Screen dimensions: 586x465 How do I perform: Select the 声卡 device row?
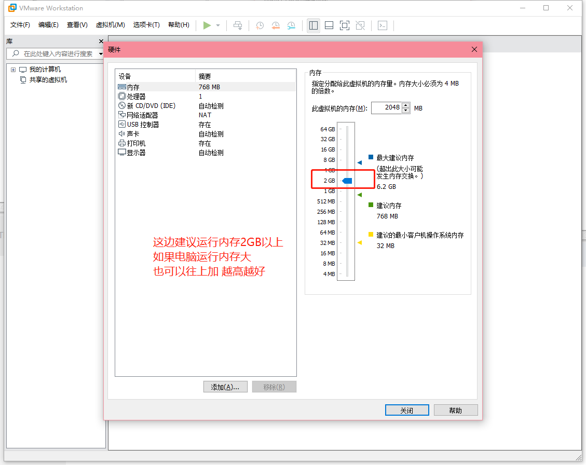[206, 134]
